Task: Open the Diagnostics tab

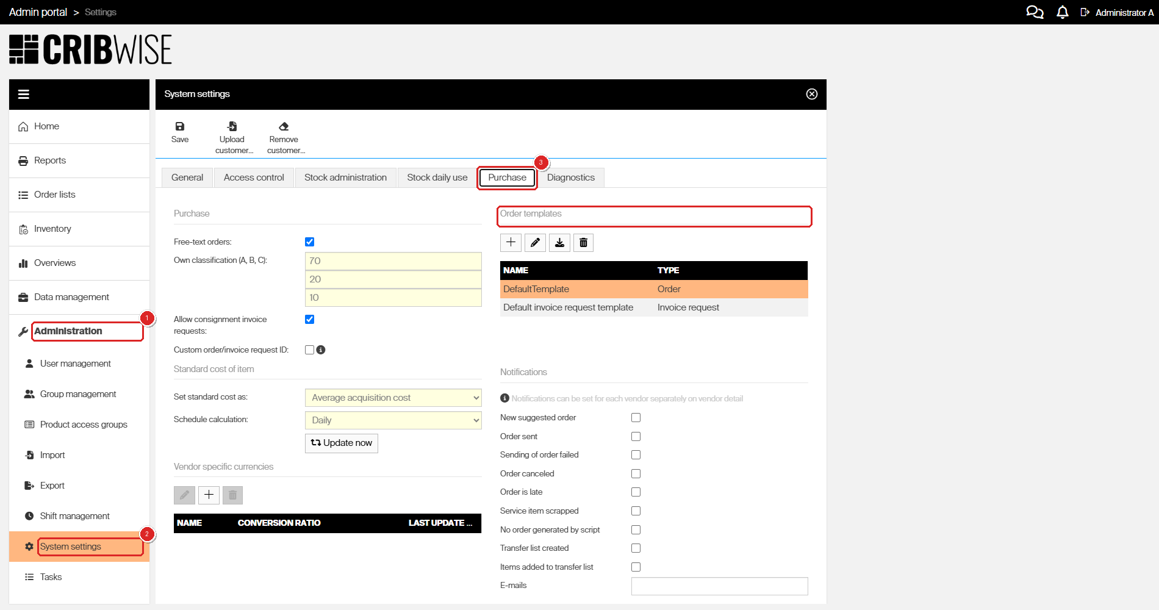Action: [571, 178]
